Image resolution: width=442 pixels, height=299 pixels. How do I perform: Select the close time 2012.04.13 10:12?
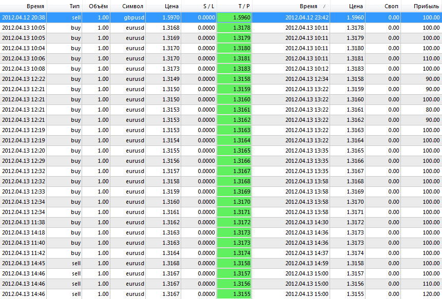306,69
